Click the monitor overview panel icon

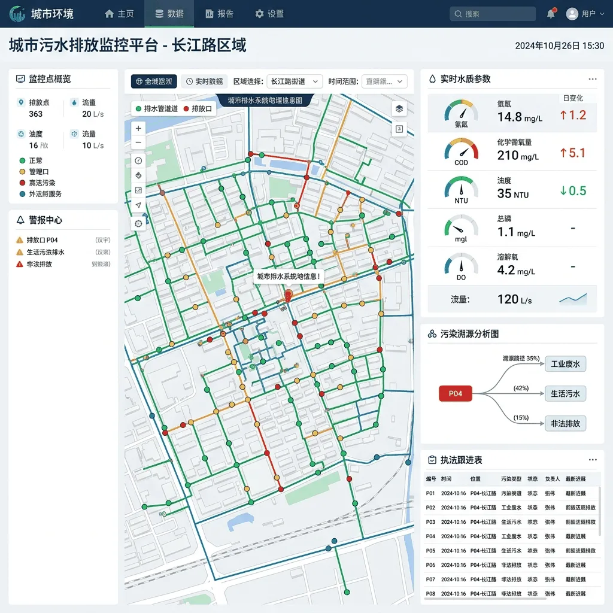pyautogui.click(x=20, y=79)
